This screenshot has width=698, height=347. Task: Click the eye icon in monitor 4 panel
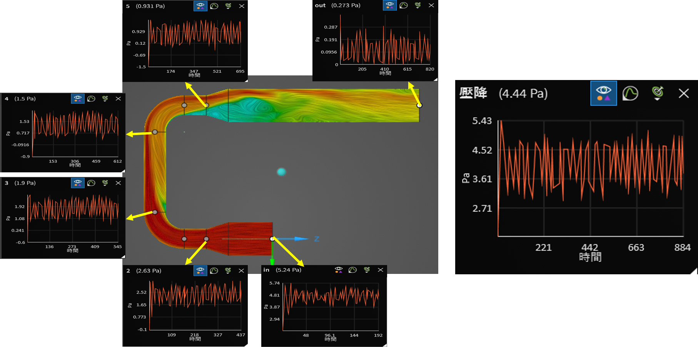[x=78, y=99]
